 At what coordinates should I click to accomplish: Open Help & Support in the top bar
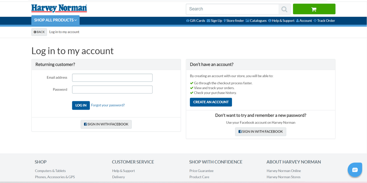click(281, 21)
